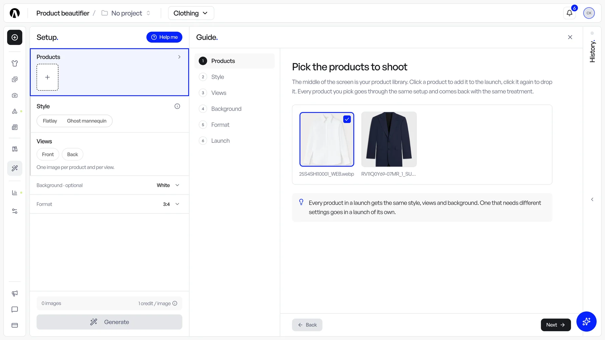Viewport: 605px width, 340px height.
Task: Open the Background White dropdown
Action: click(168, 185)
